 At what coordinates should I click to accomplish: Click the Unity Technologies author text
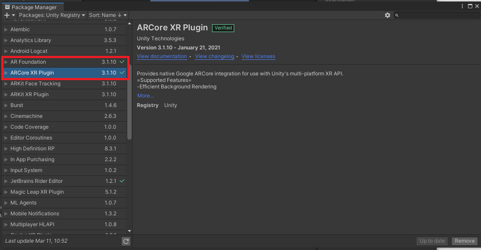[160, 39]
